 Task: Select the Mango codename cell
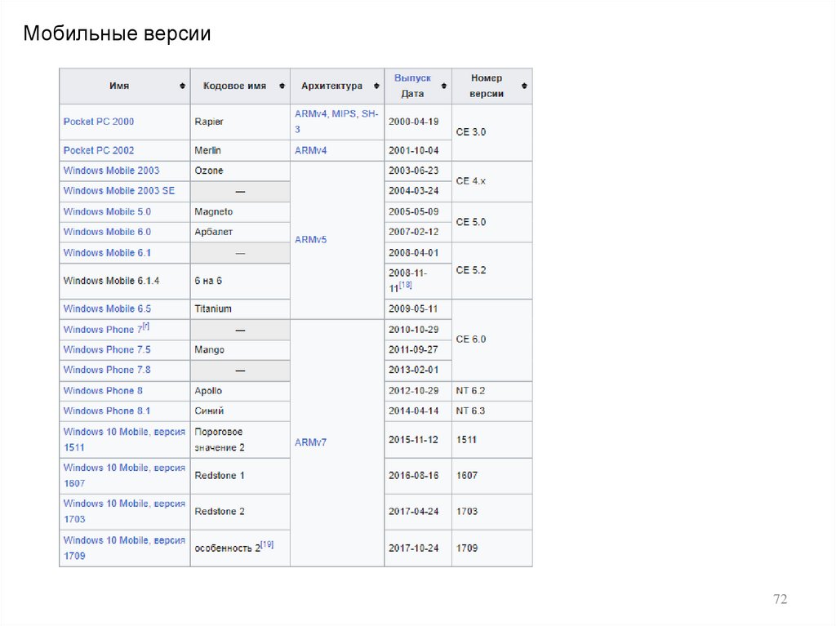[241, 350]
